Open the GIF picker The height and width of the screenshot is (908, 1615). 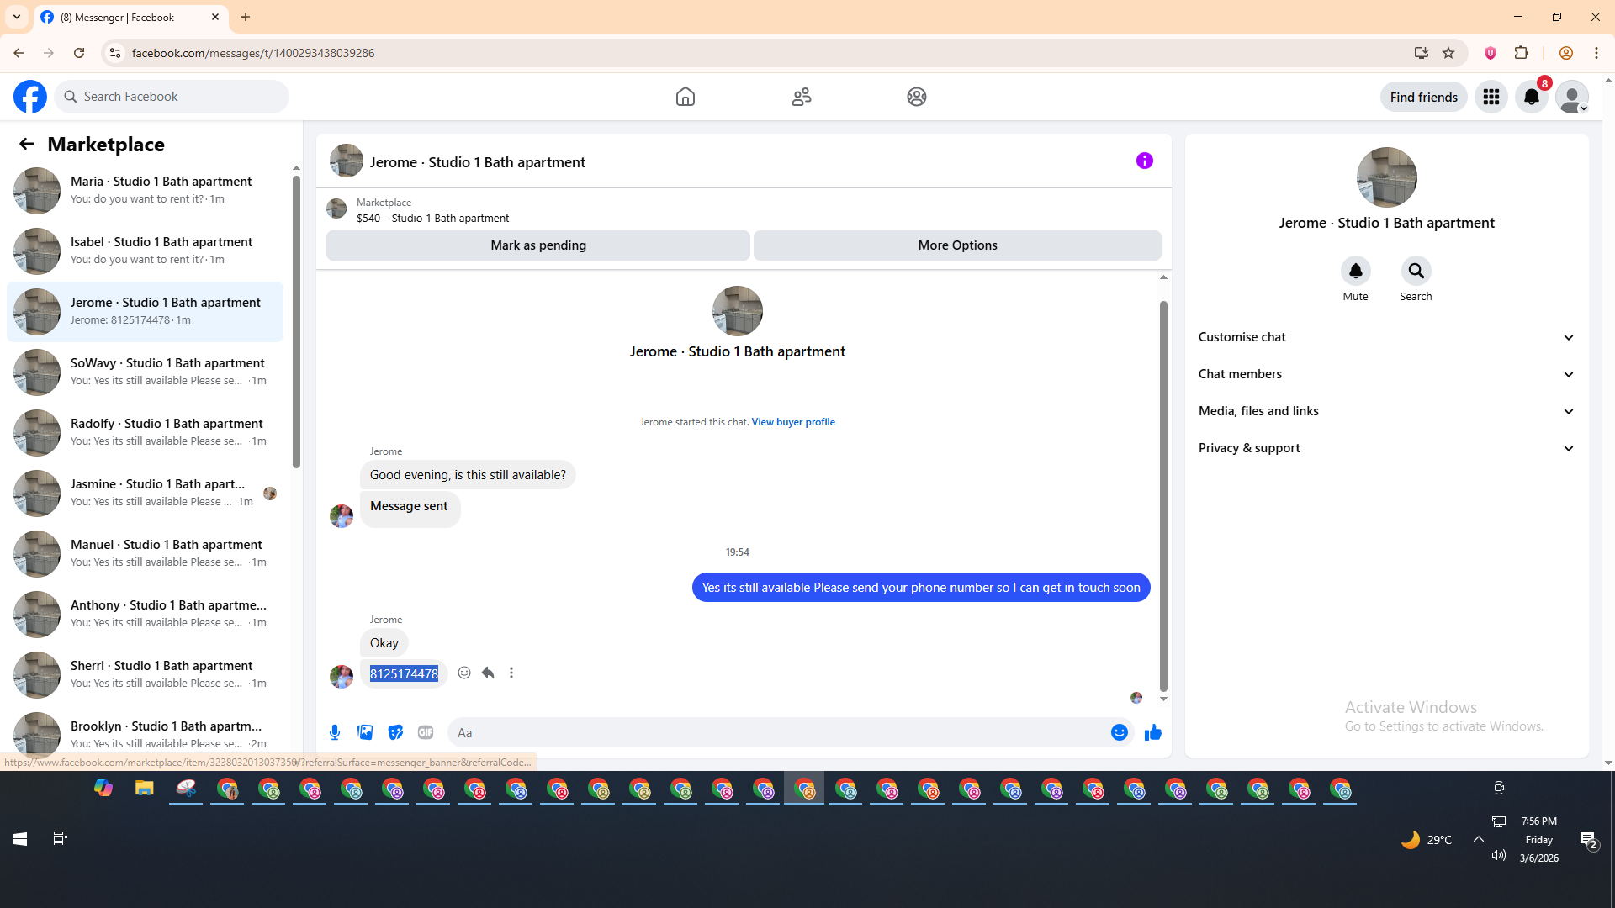click(426, 732)
